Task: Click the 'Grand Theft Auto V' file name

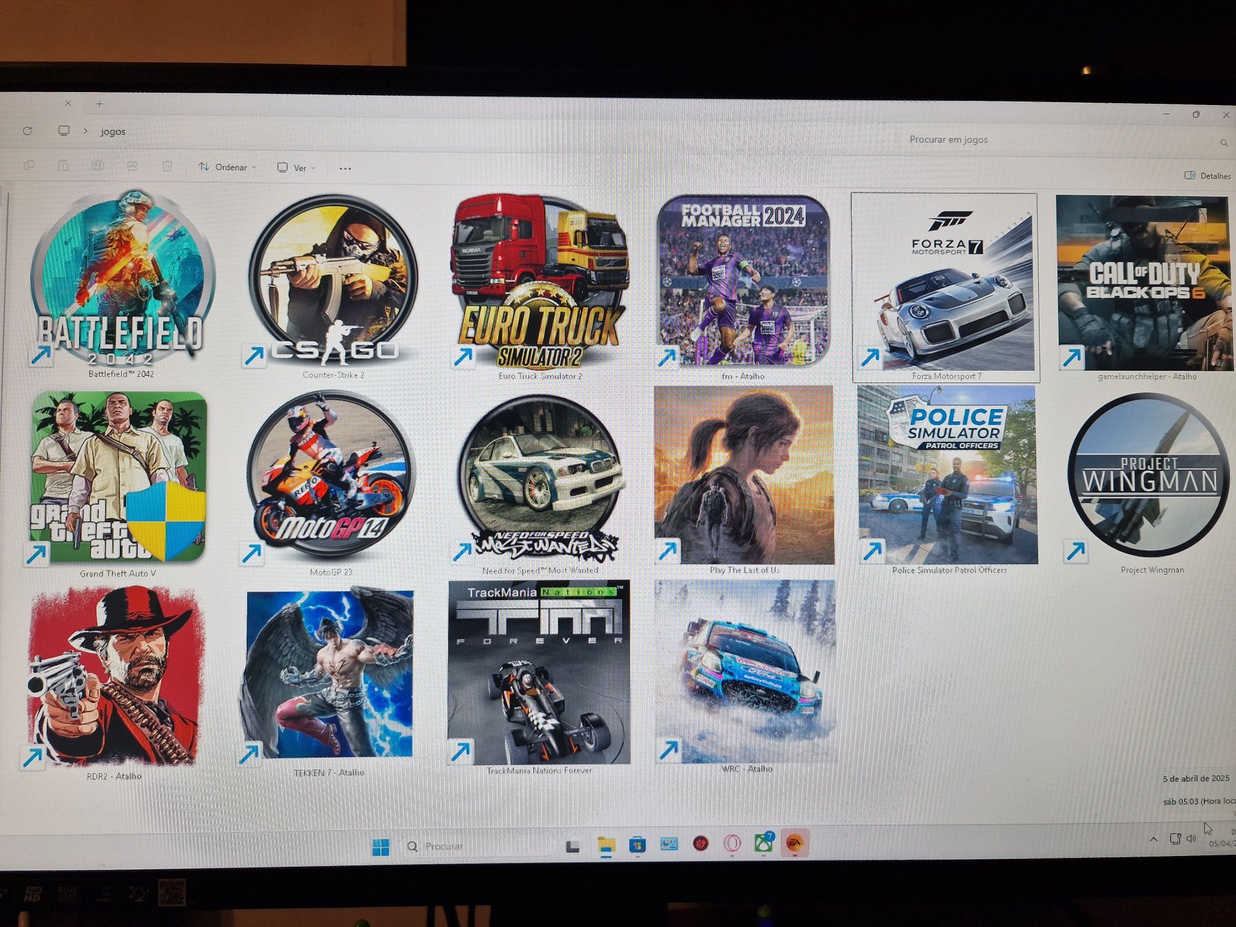Action: click(118, 574)
